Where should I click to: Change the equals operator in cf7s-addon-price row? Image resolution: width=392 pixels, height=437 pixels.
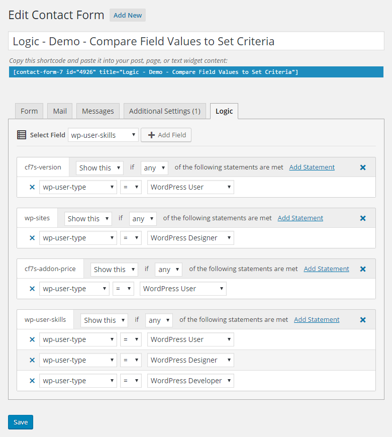tap(123, 289)
